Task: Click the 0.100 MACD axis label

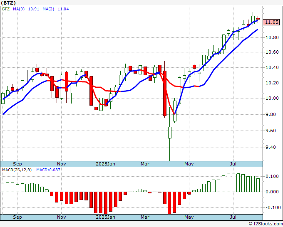Action: tap(272, 176)
